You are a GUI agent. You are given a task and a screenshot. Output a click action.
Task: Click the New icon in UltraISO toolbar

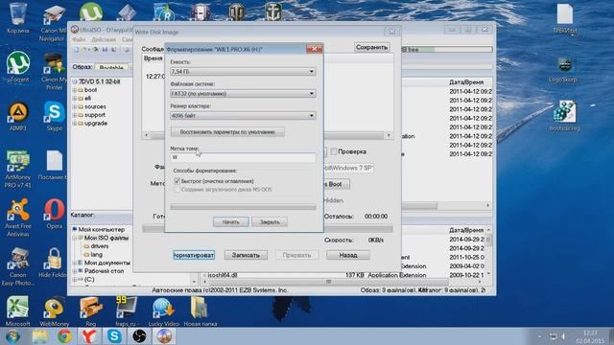[x=77, y=50]
